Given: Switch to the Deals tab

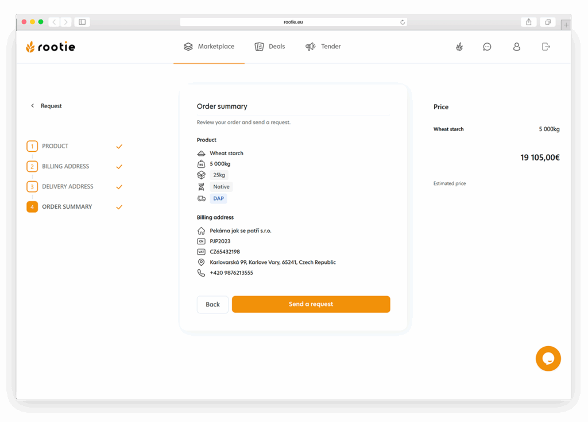Looking at the screenshot, I should [x=270, y=47].
